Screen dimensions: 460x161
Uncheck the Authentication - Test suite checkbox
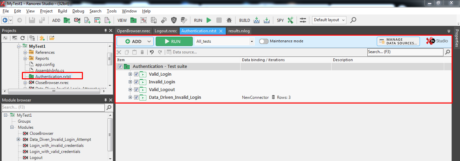(x=120, y=67)
